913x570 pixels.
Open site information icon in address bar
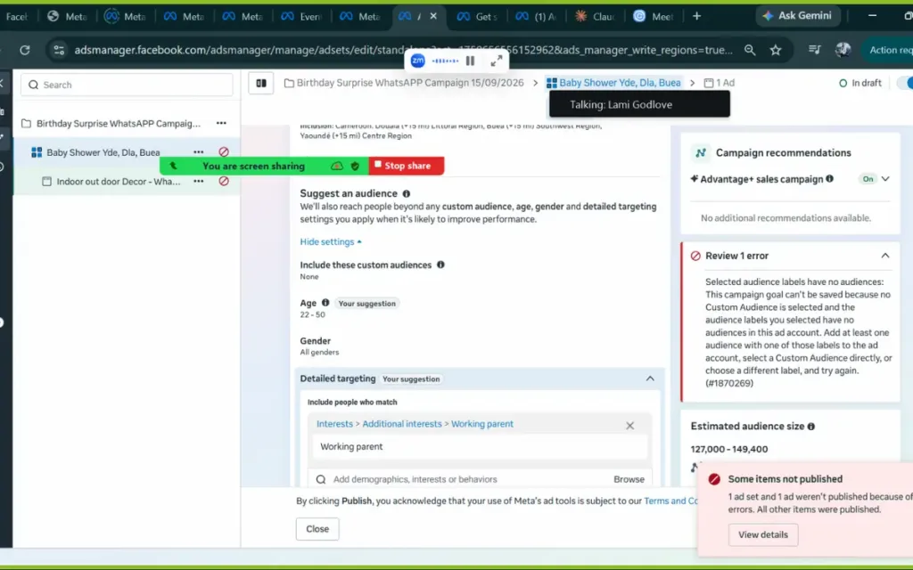click(x=59, y=50)
